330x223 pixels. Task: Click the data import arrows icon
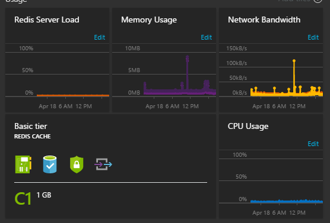[103, 164]
